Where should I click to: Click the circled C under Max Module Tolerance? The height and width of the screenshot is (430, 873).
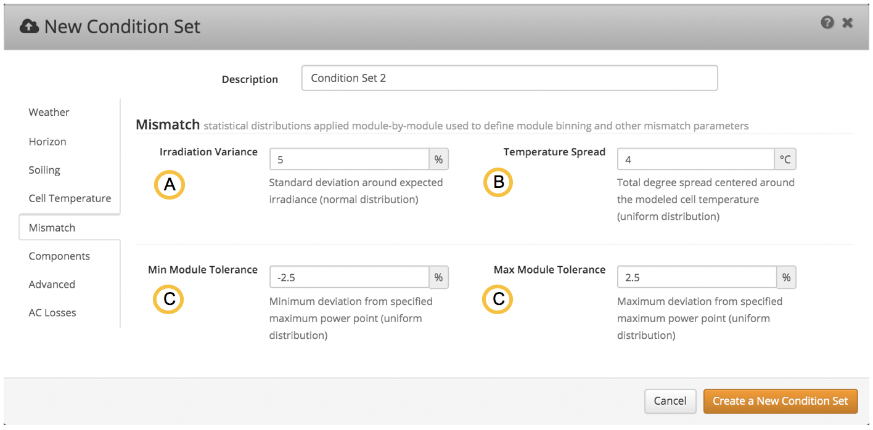[x=498, y=300]
